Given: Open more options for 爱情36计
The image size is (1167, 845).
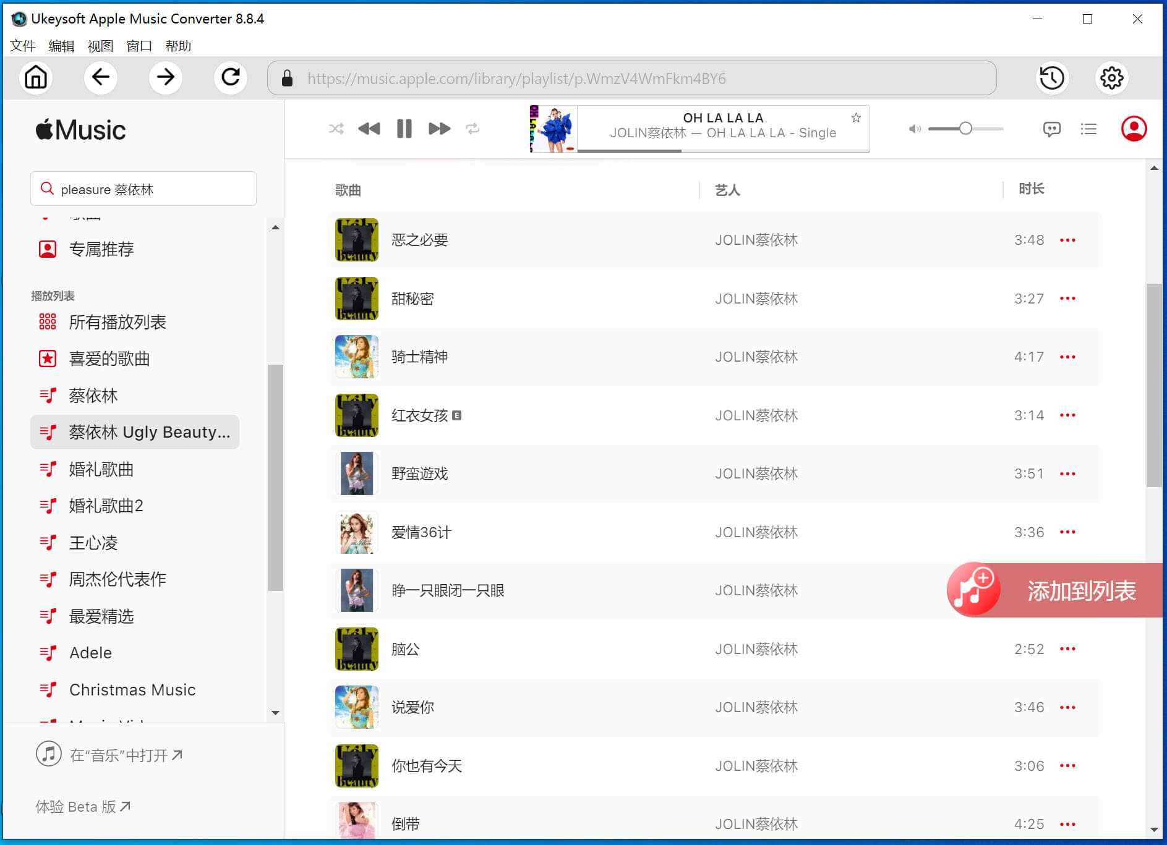Looking at the screenshot, I should point(1067,532).
